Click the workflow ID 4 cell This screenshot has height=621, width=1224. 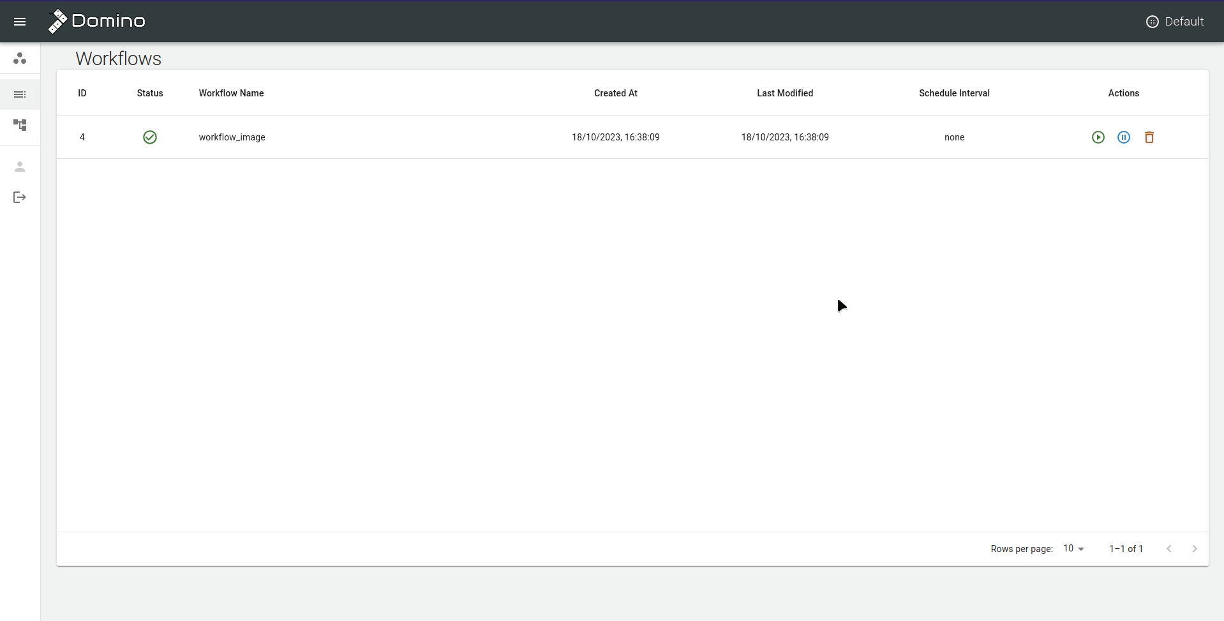click(82, 137)
